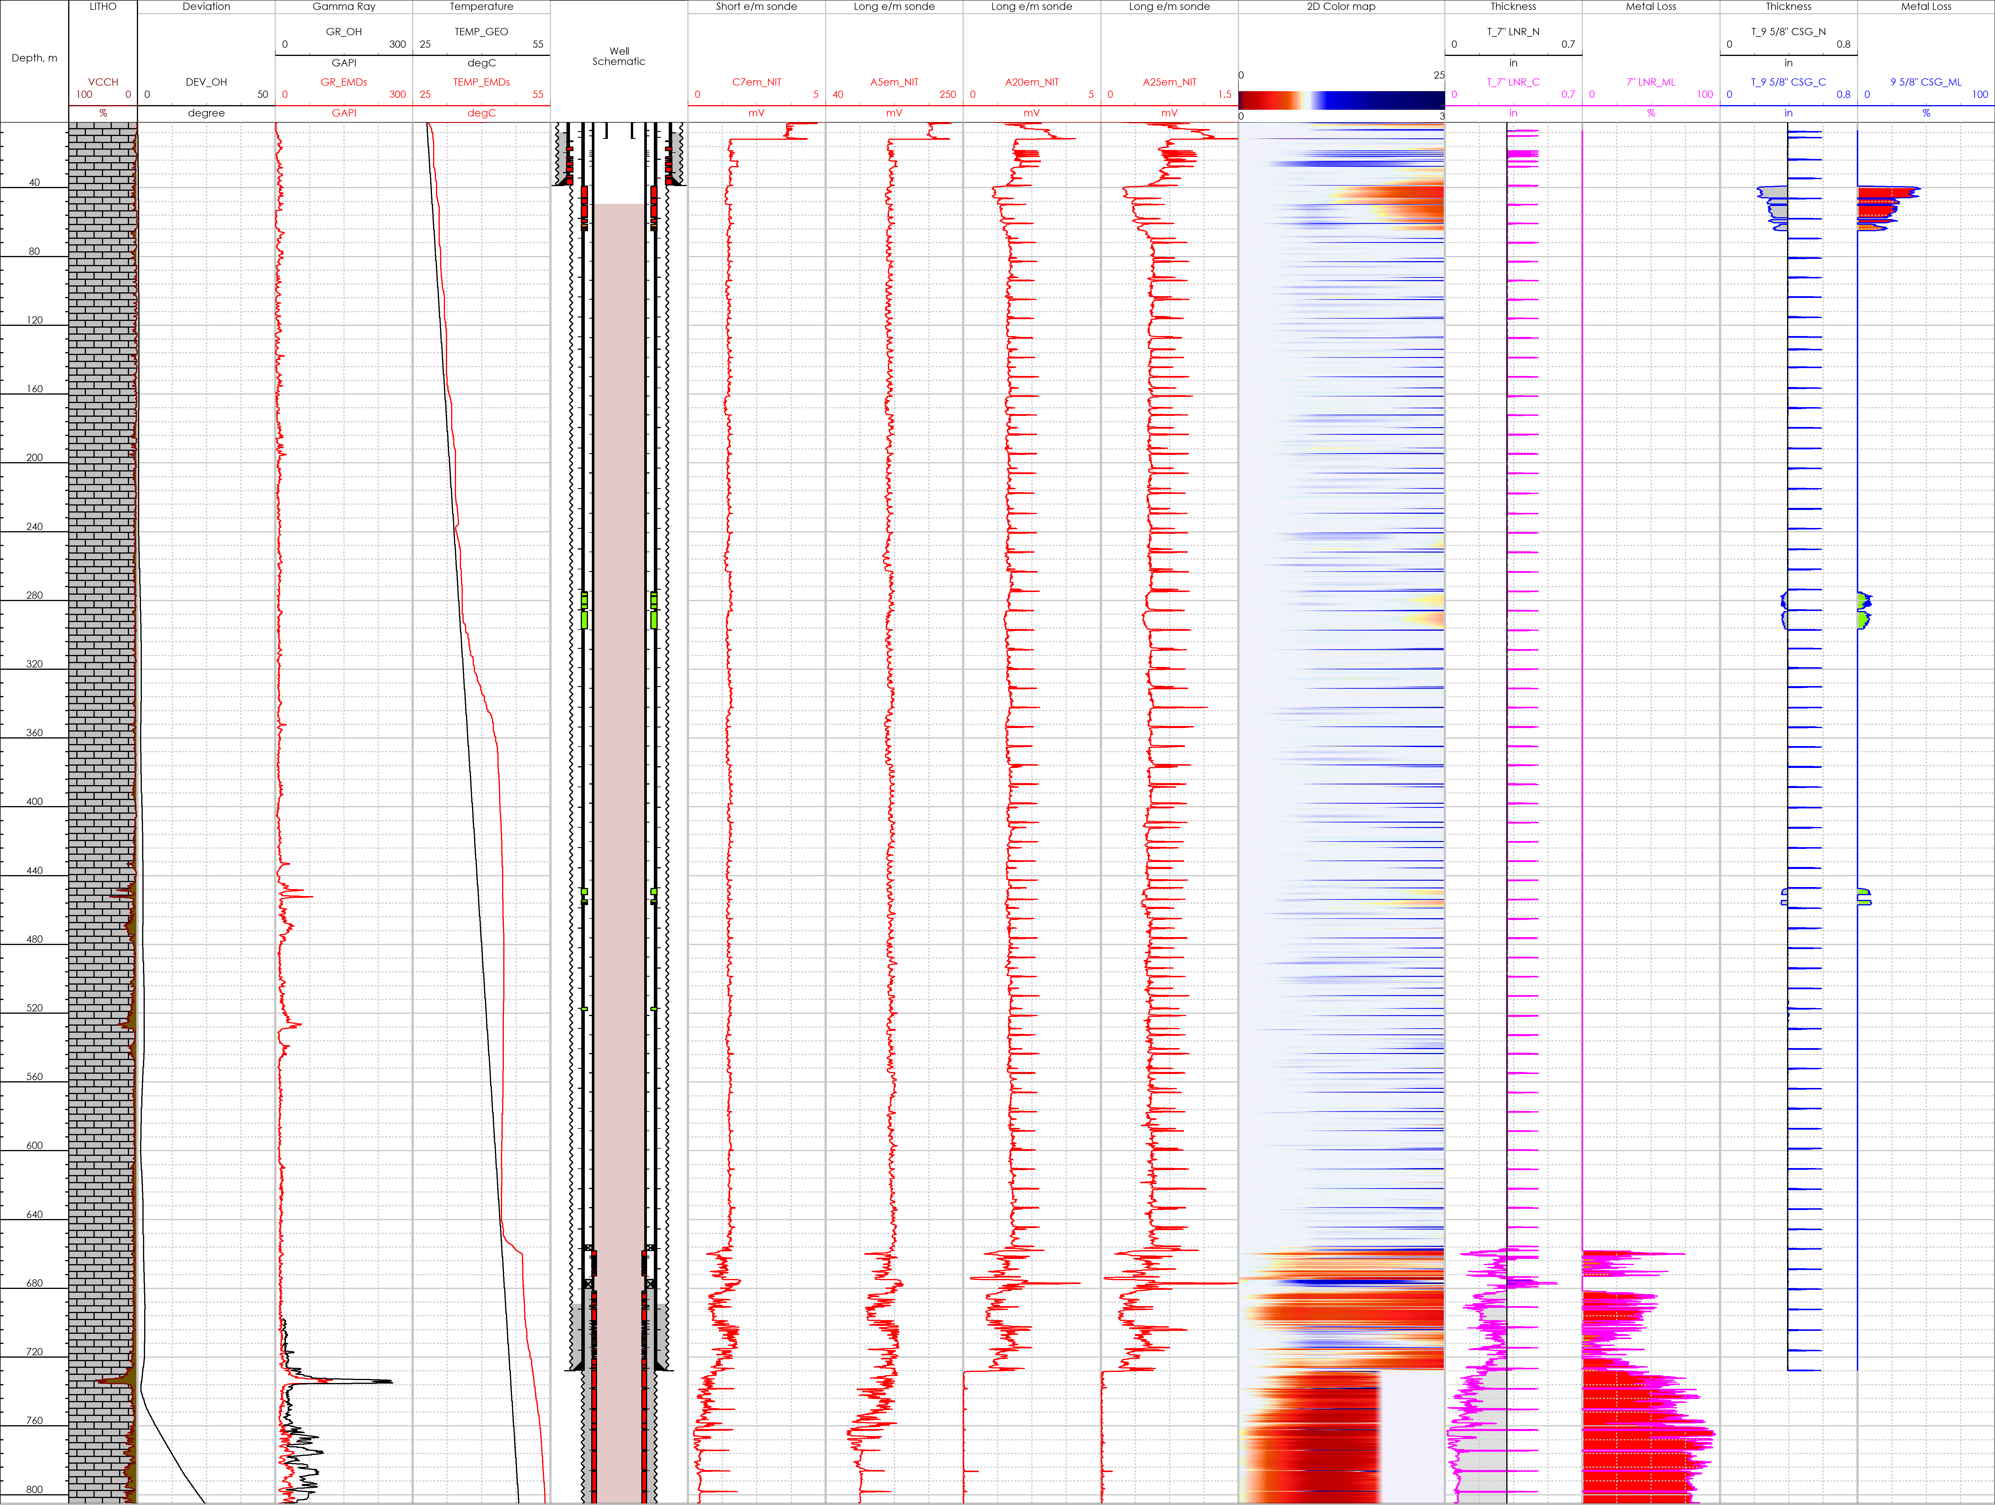Click the Depth, m column header
The height and width of the screenshot is (1505, 1995).
pyautogui.click(x=34, y=58)
